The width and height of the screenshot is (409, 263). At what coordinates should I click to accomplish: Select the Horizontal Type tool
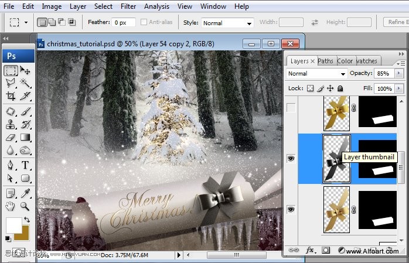click(25, 165)
